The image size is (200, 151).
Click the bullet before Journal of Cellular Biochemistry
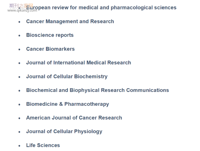pos(20,77)
